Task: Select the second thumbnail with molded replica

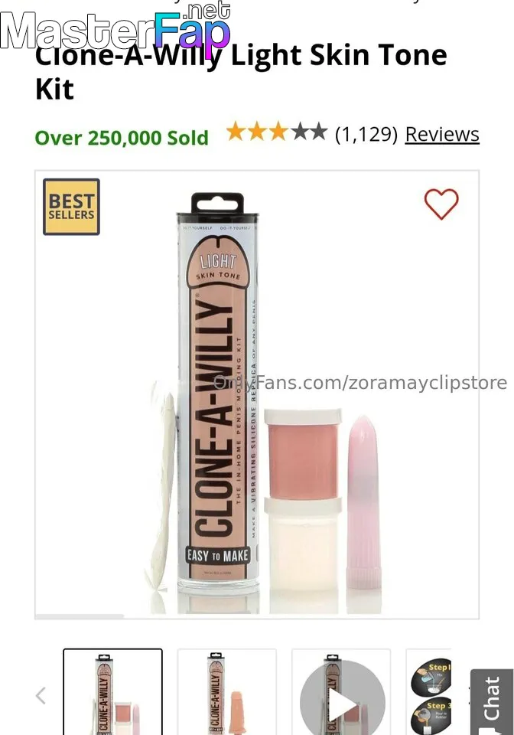Action: [x=227, y=691]
